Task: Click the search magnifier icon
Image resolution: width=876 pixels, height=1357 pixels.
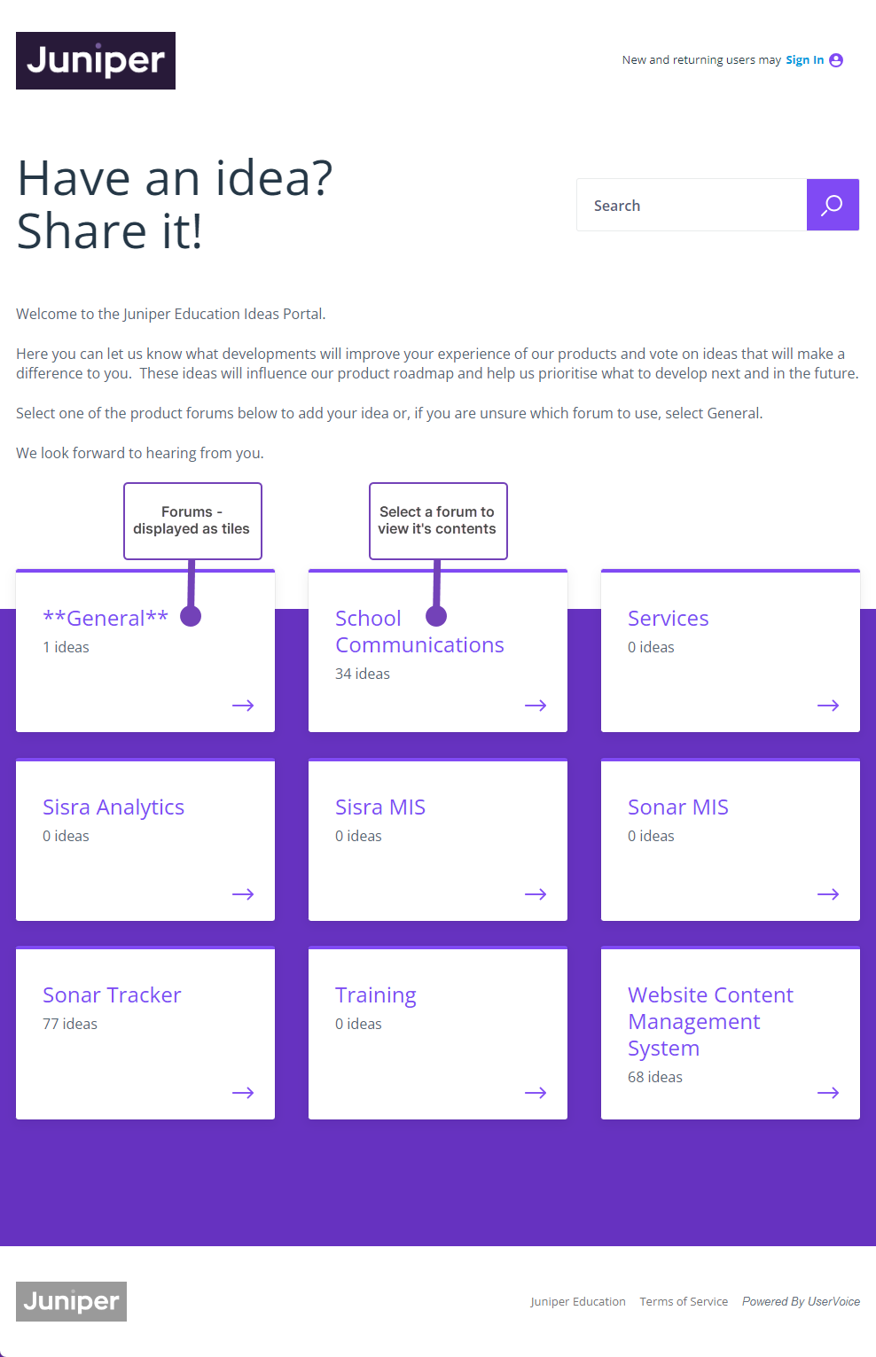Action: tap(832, 205)
